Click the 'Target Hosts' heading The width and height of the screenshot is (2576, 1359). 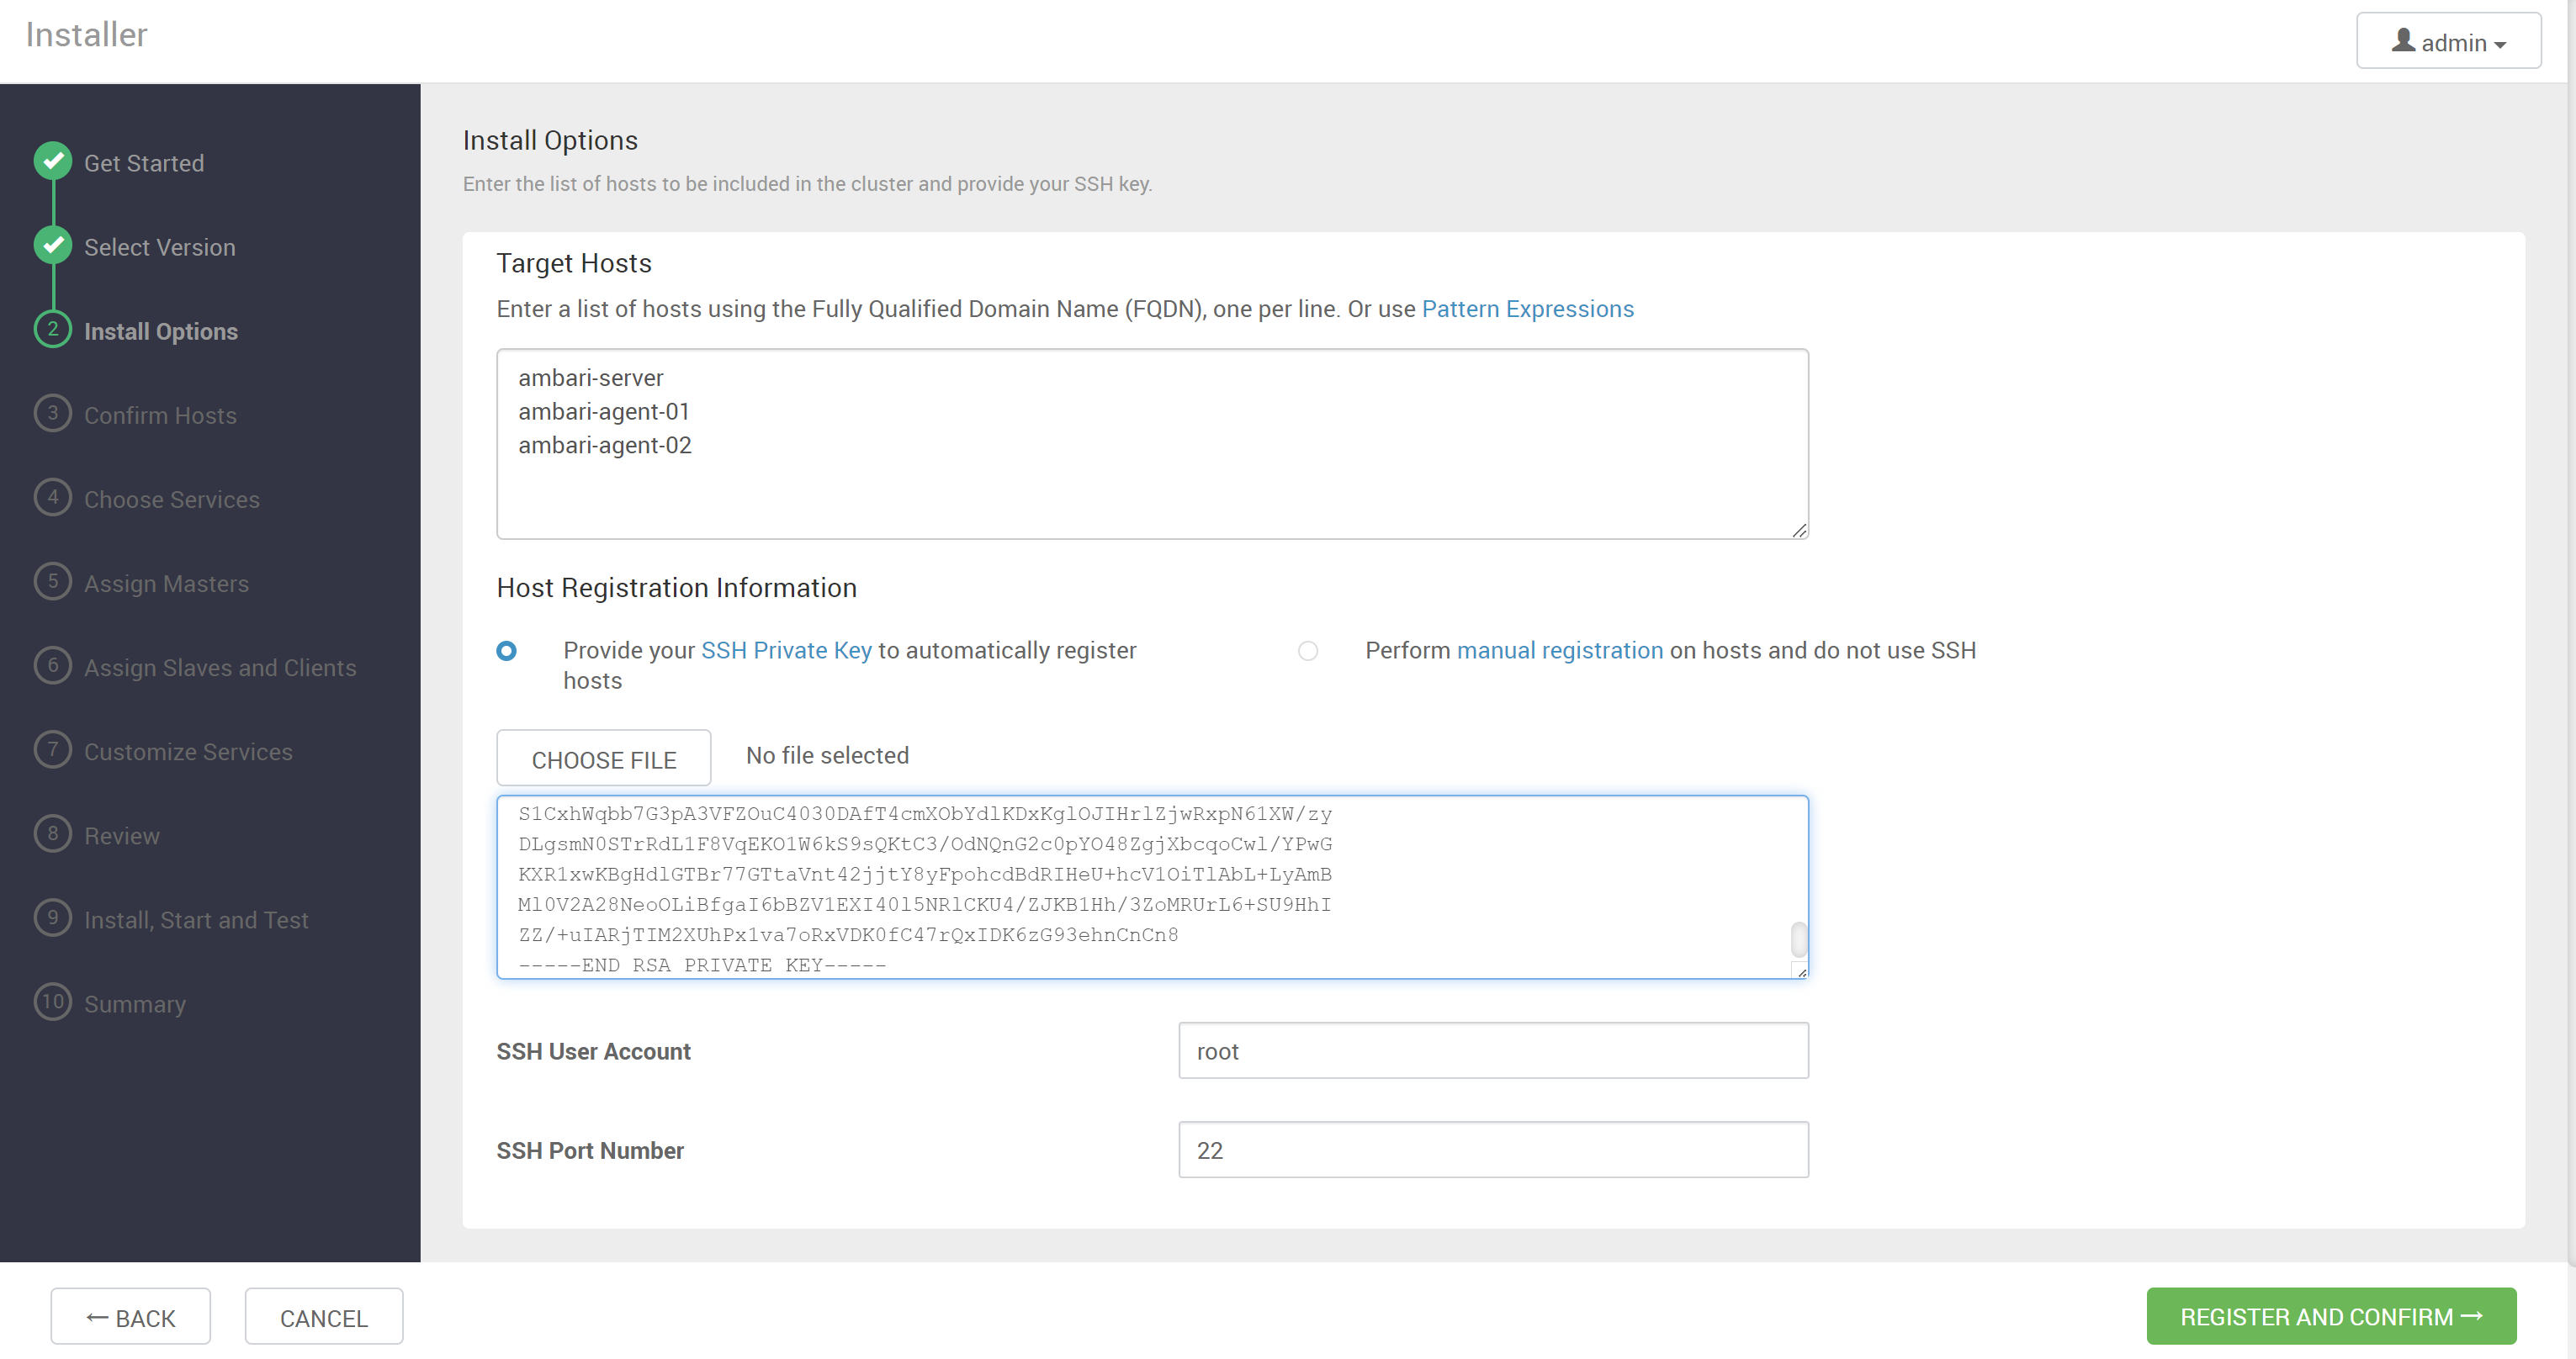(574, 263)
